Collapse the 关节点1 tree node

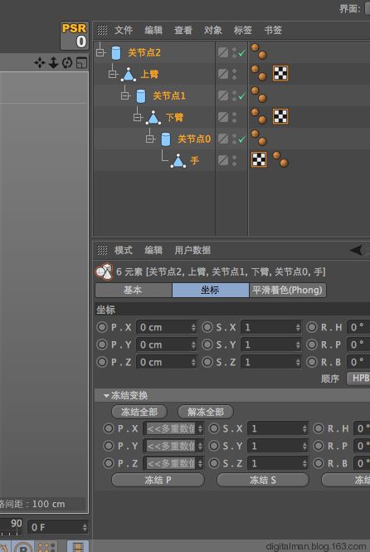coord(125,95)
